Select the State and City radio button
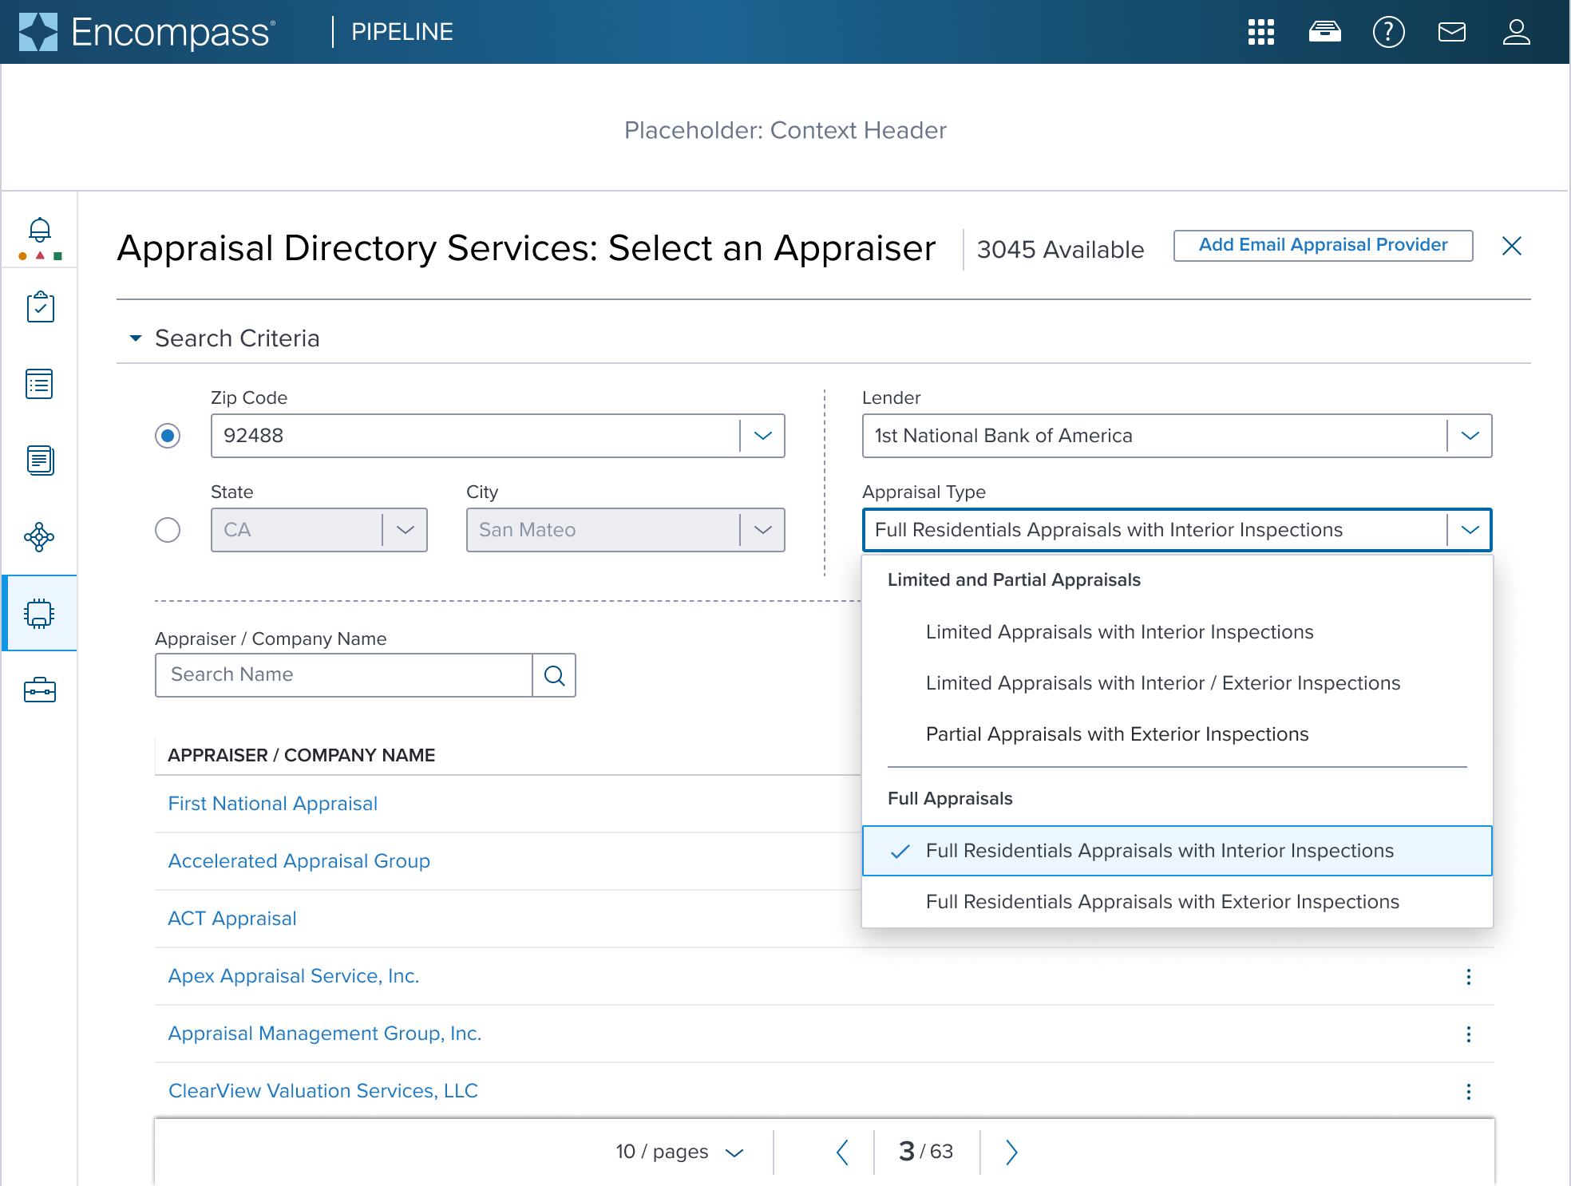 pos(168,530)
